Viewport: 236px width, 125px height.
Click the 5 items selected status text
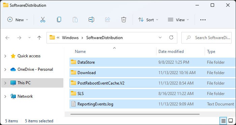click(x=39, y=121)
